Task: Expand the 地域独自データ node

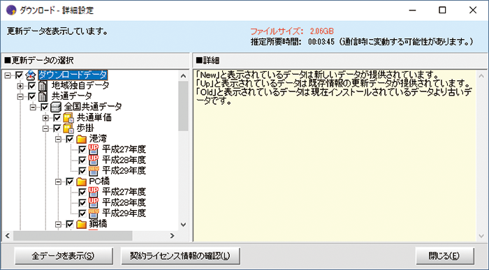Action: tap(20, 86)
